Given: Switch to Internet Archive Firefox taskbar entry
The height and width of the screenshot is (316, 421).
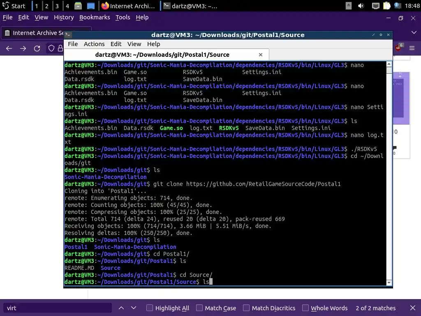Looking at the screenshot, I should point(129,6).
